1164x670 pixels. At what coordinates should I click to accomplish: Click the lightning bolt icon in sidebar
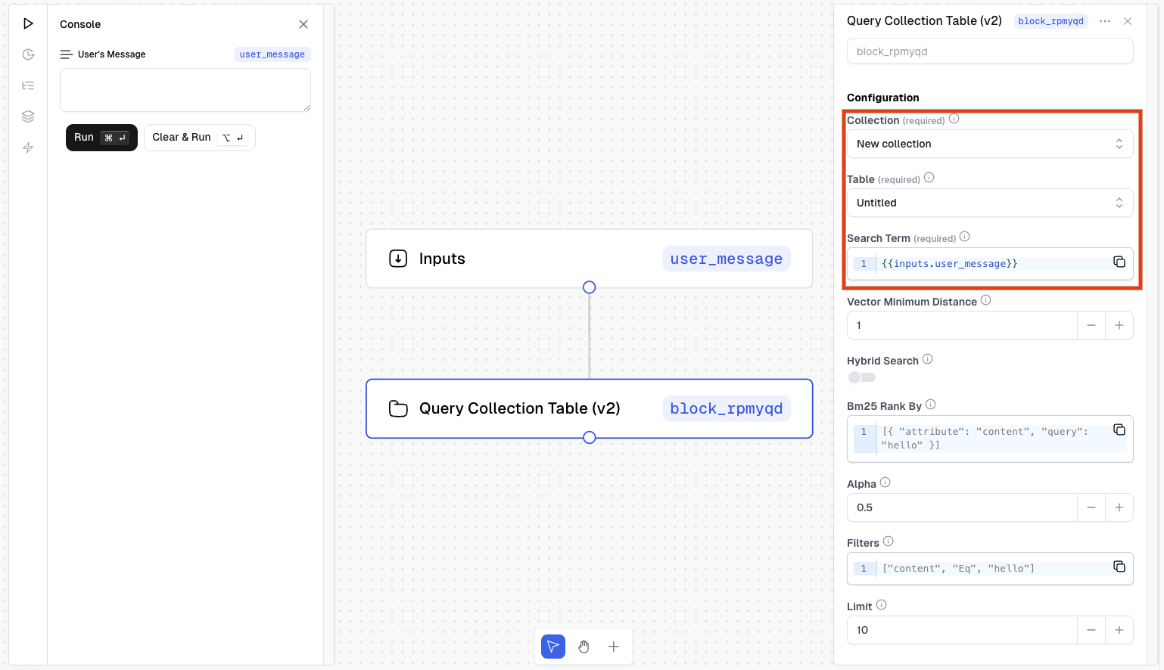[28, 147]
